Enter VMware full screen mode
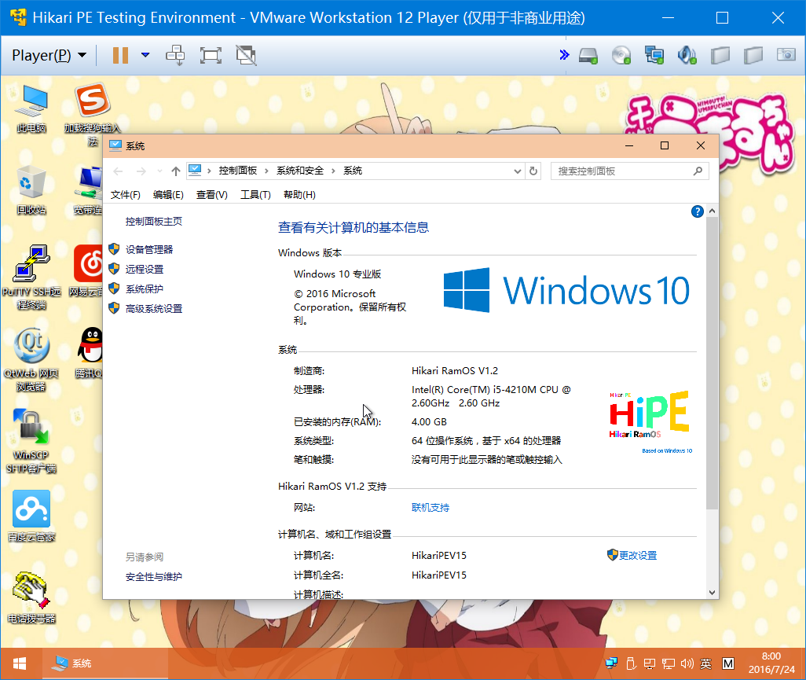The width and height of the screenshot is (806, 680). 211,55
